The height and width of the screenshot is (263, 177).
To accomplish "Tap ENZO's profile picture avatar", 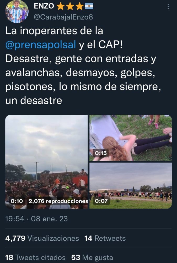I will [x=17, y=11].
